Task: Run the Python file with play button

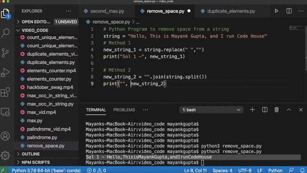Action: 276,11
